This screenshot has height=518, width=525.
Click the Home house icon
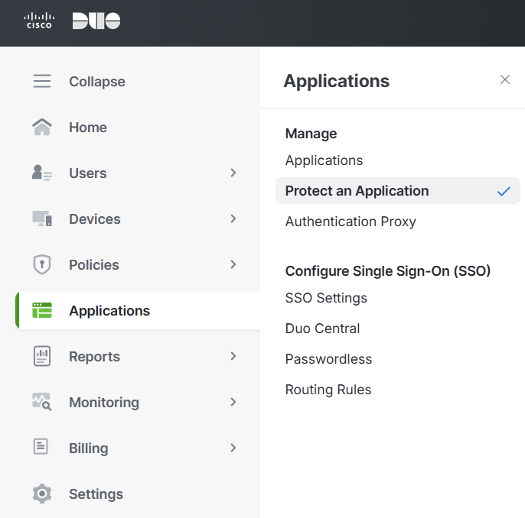pos(42,127)
